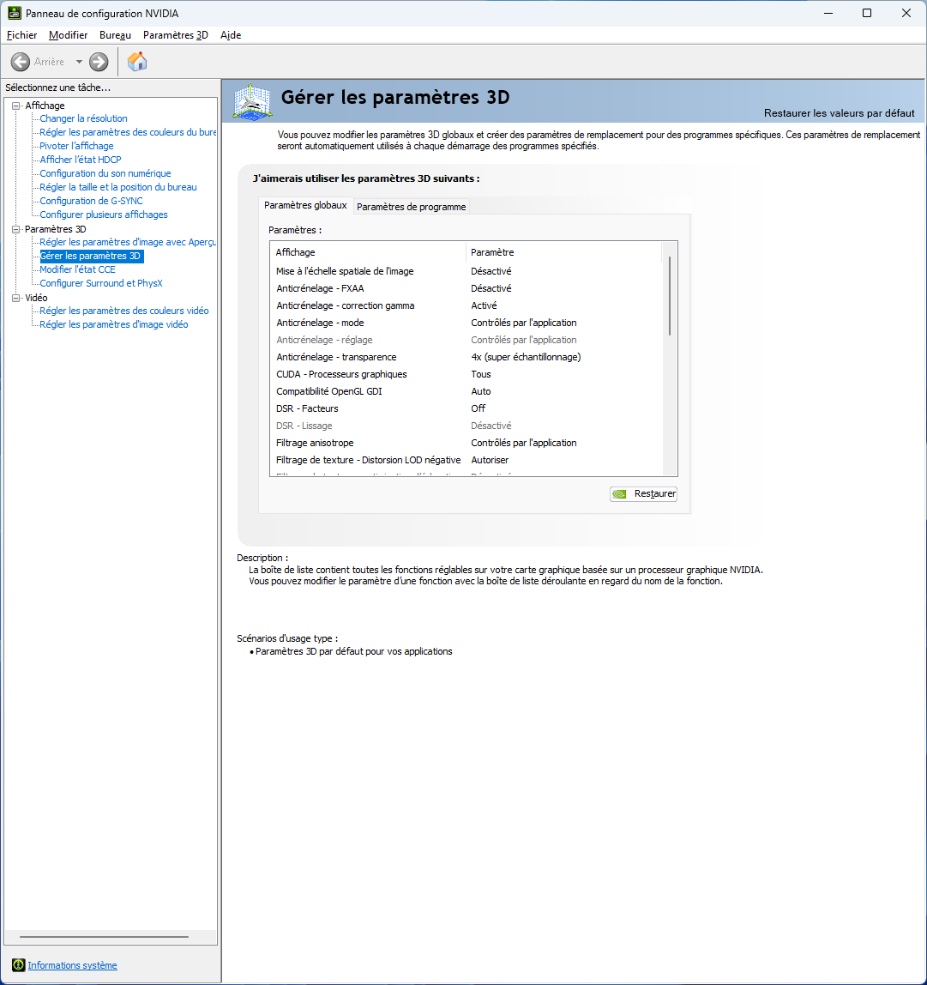Click the Tous value for CUDA

coord(481,374)
